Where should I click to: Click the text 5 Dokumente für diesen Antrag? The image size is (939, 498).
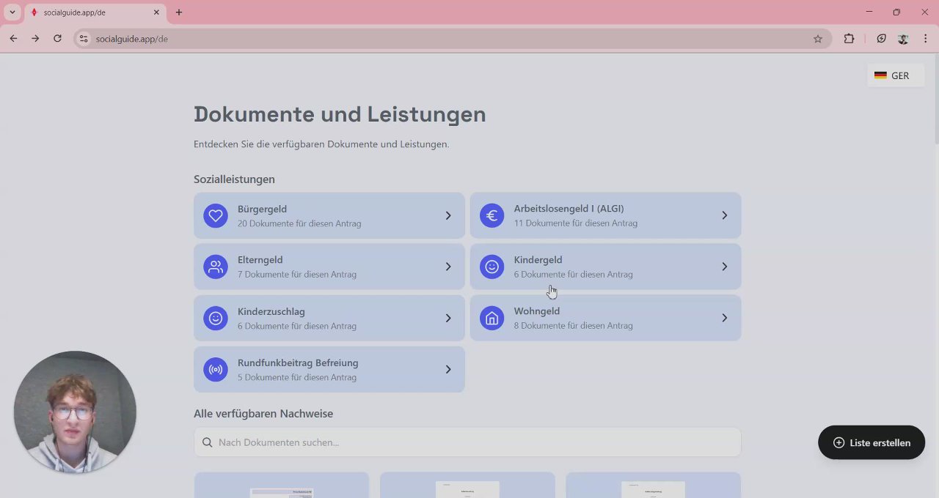(297, 377)
